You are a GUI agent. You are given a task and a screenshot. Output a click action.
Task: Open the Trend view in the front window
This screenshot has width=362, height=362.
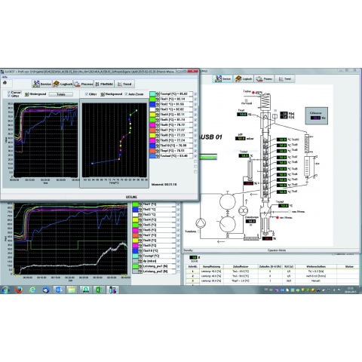pos(124,84)
